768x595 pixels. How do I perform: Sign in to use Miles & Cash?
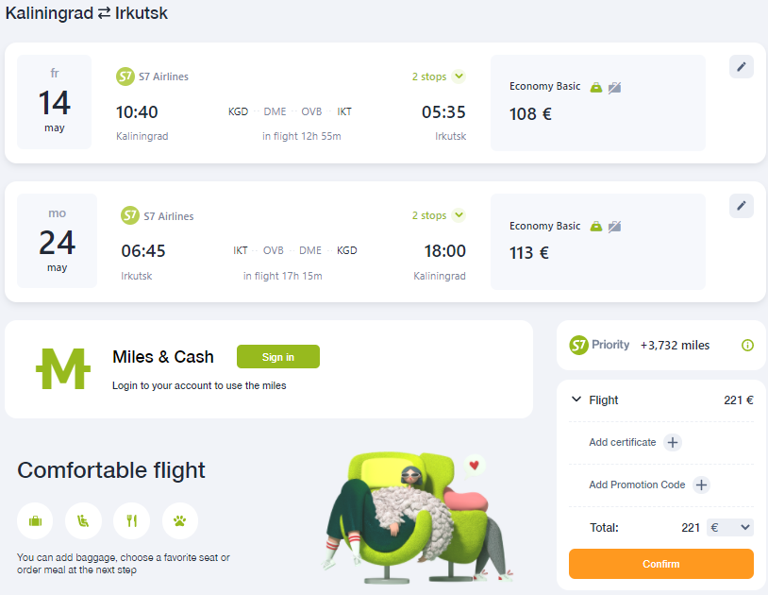coord(278,357)
